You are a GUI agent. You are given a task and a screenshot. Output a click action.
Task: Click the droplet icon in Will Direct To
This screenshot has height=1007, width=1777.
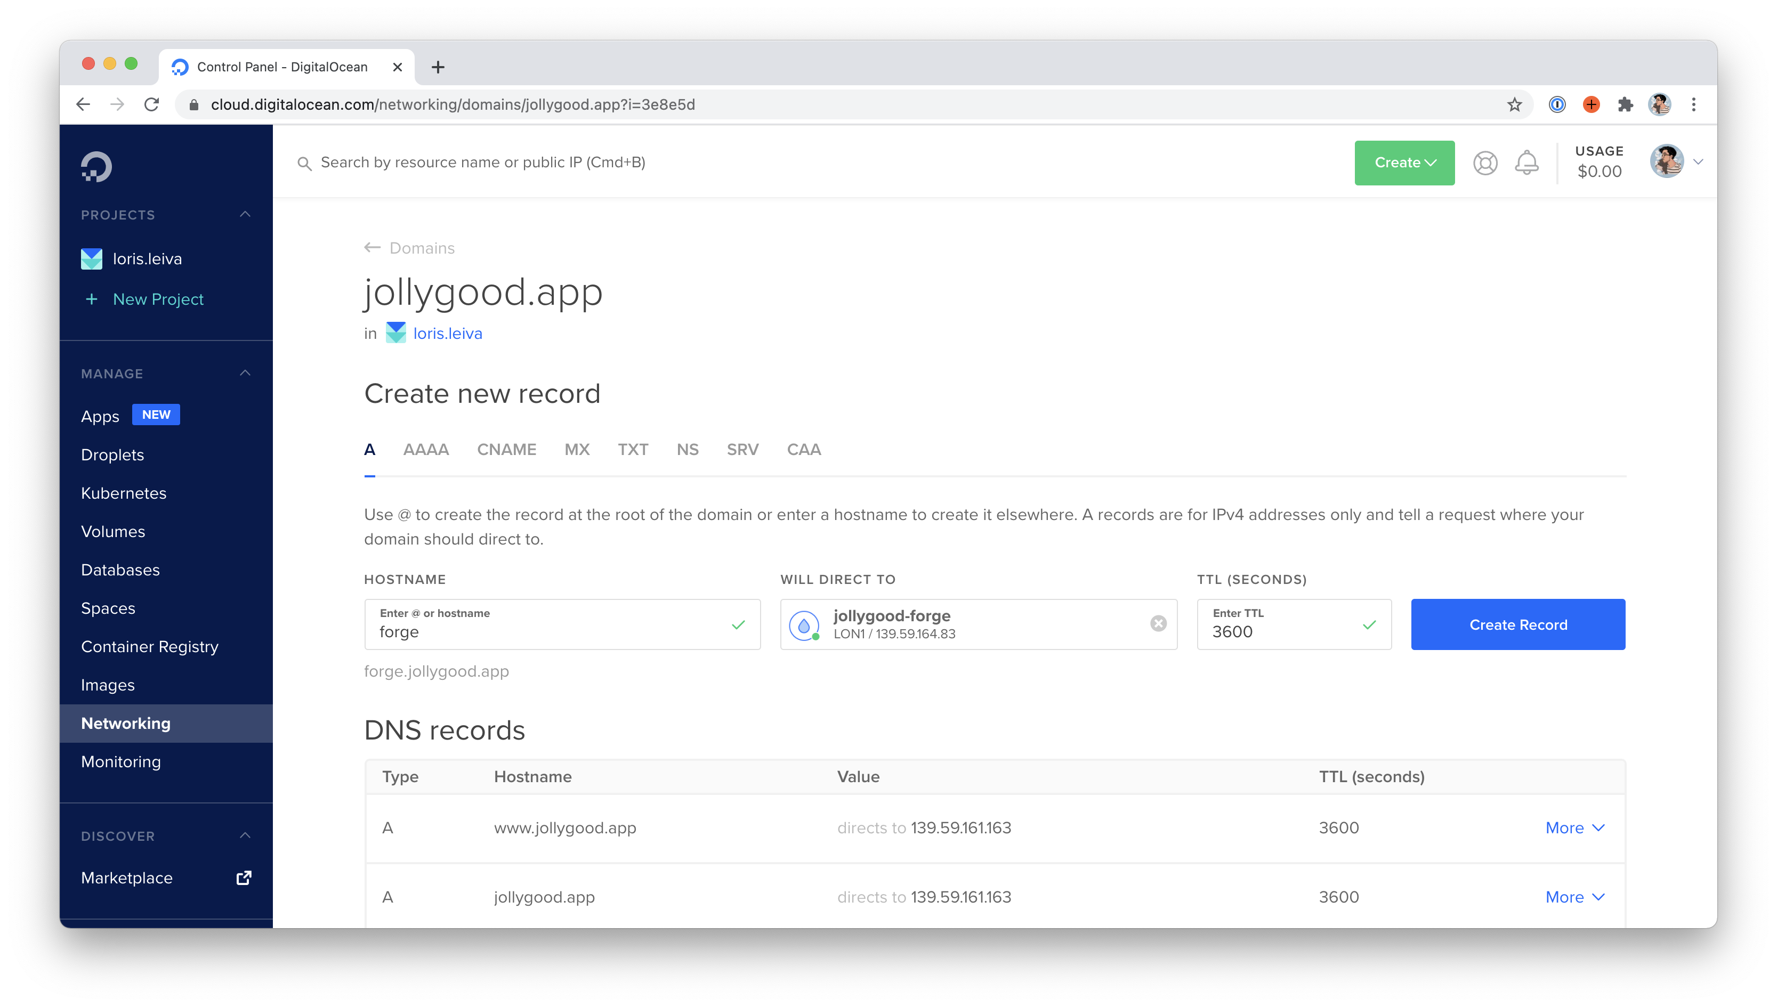(x=804, y=625)
